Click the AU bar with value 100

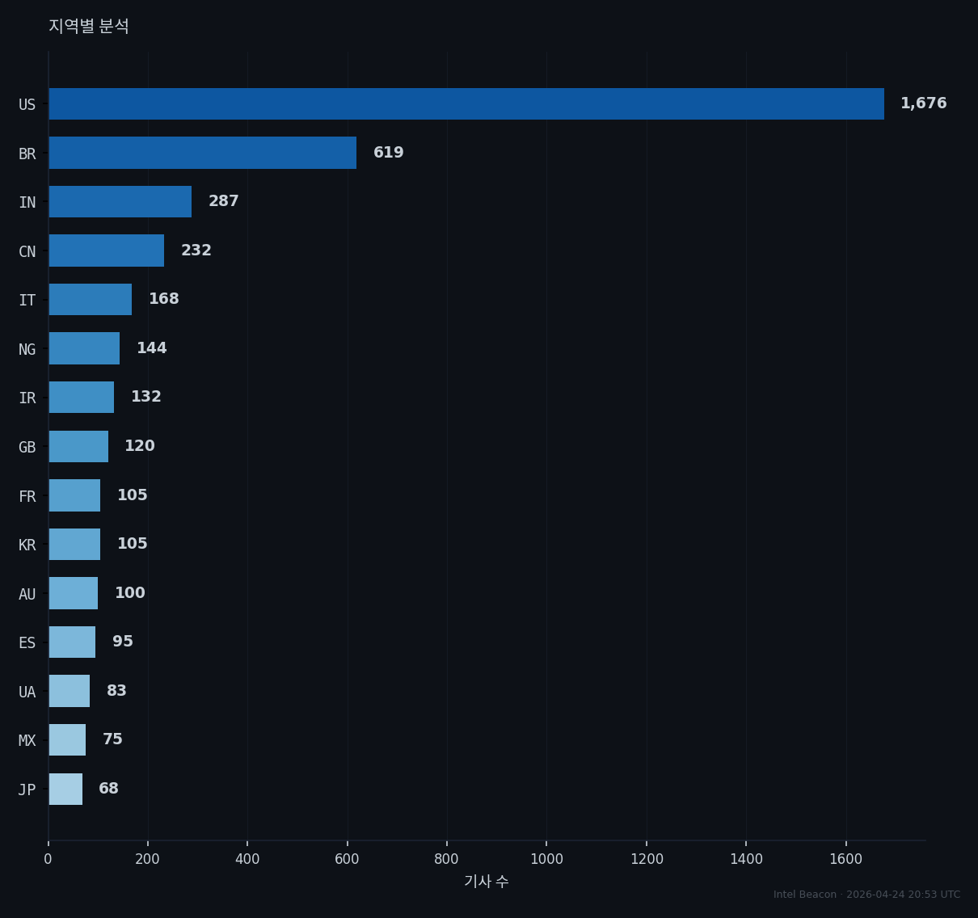tap(74, 593)
